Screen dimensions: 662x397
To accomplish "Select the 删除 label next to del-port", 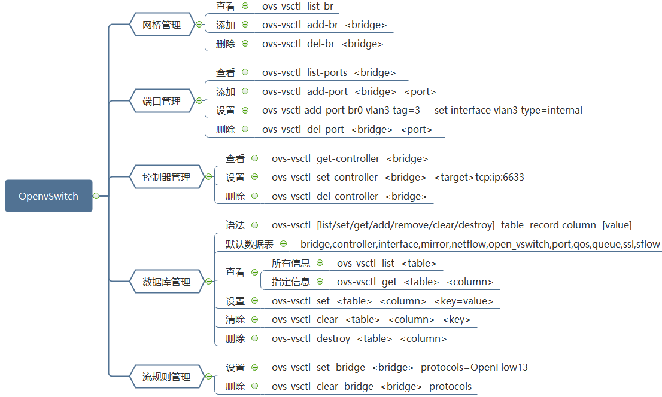I will [226, 129].
